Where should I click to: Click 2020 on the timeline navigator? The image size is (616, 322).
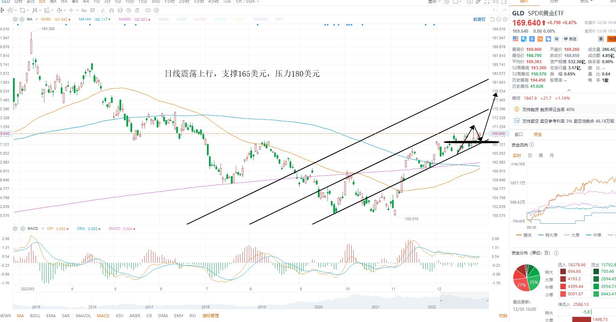[318, 307]
